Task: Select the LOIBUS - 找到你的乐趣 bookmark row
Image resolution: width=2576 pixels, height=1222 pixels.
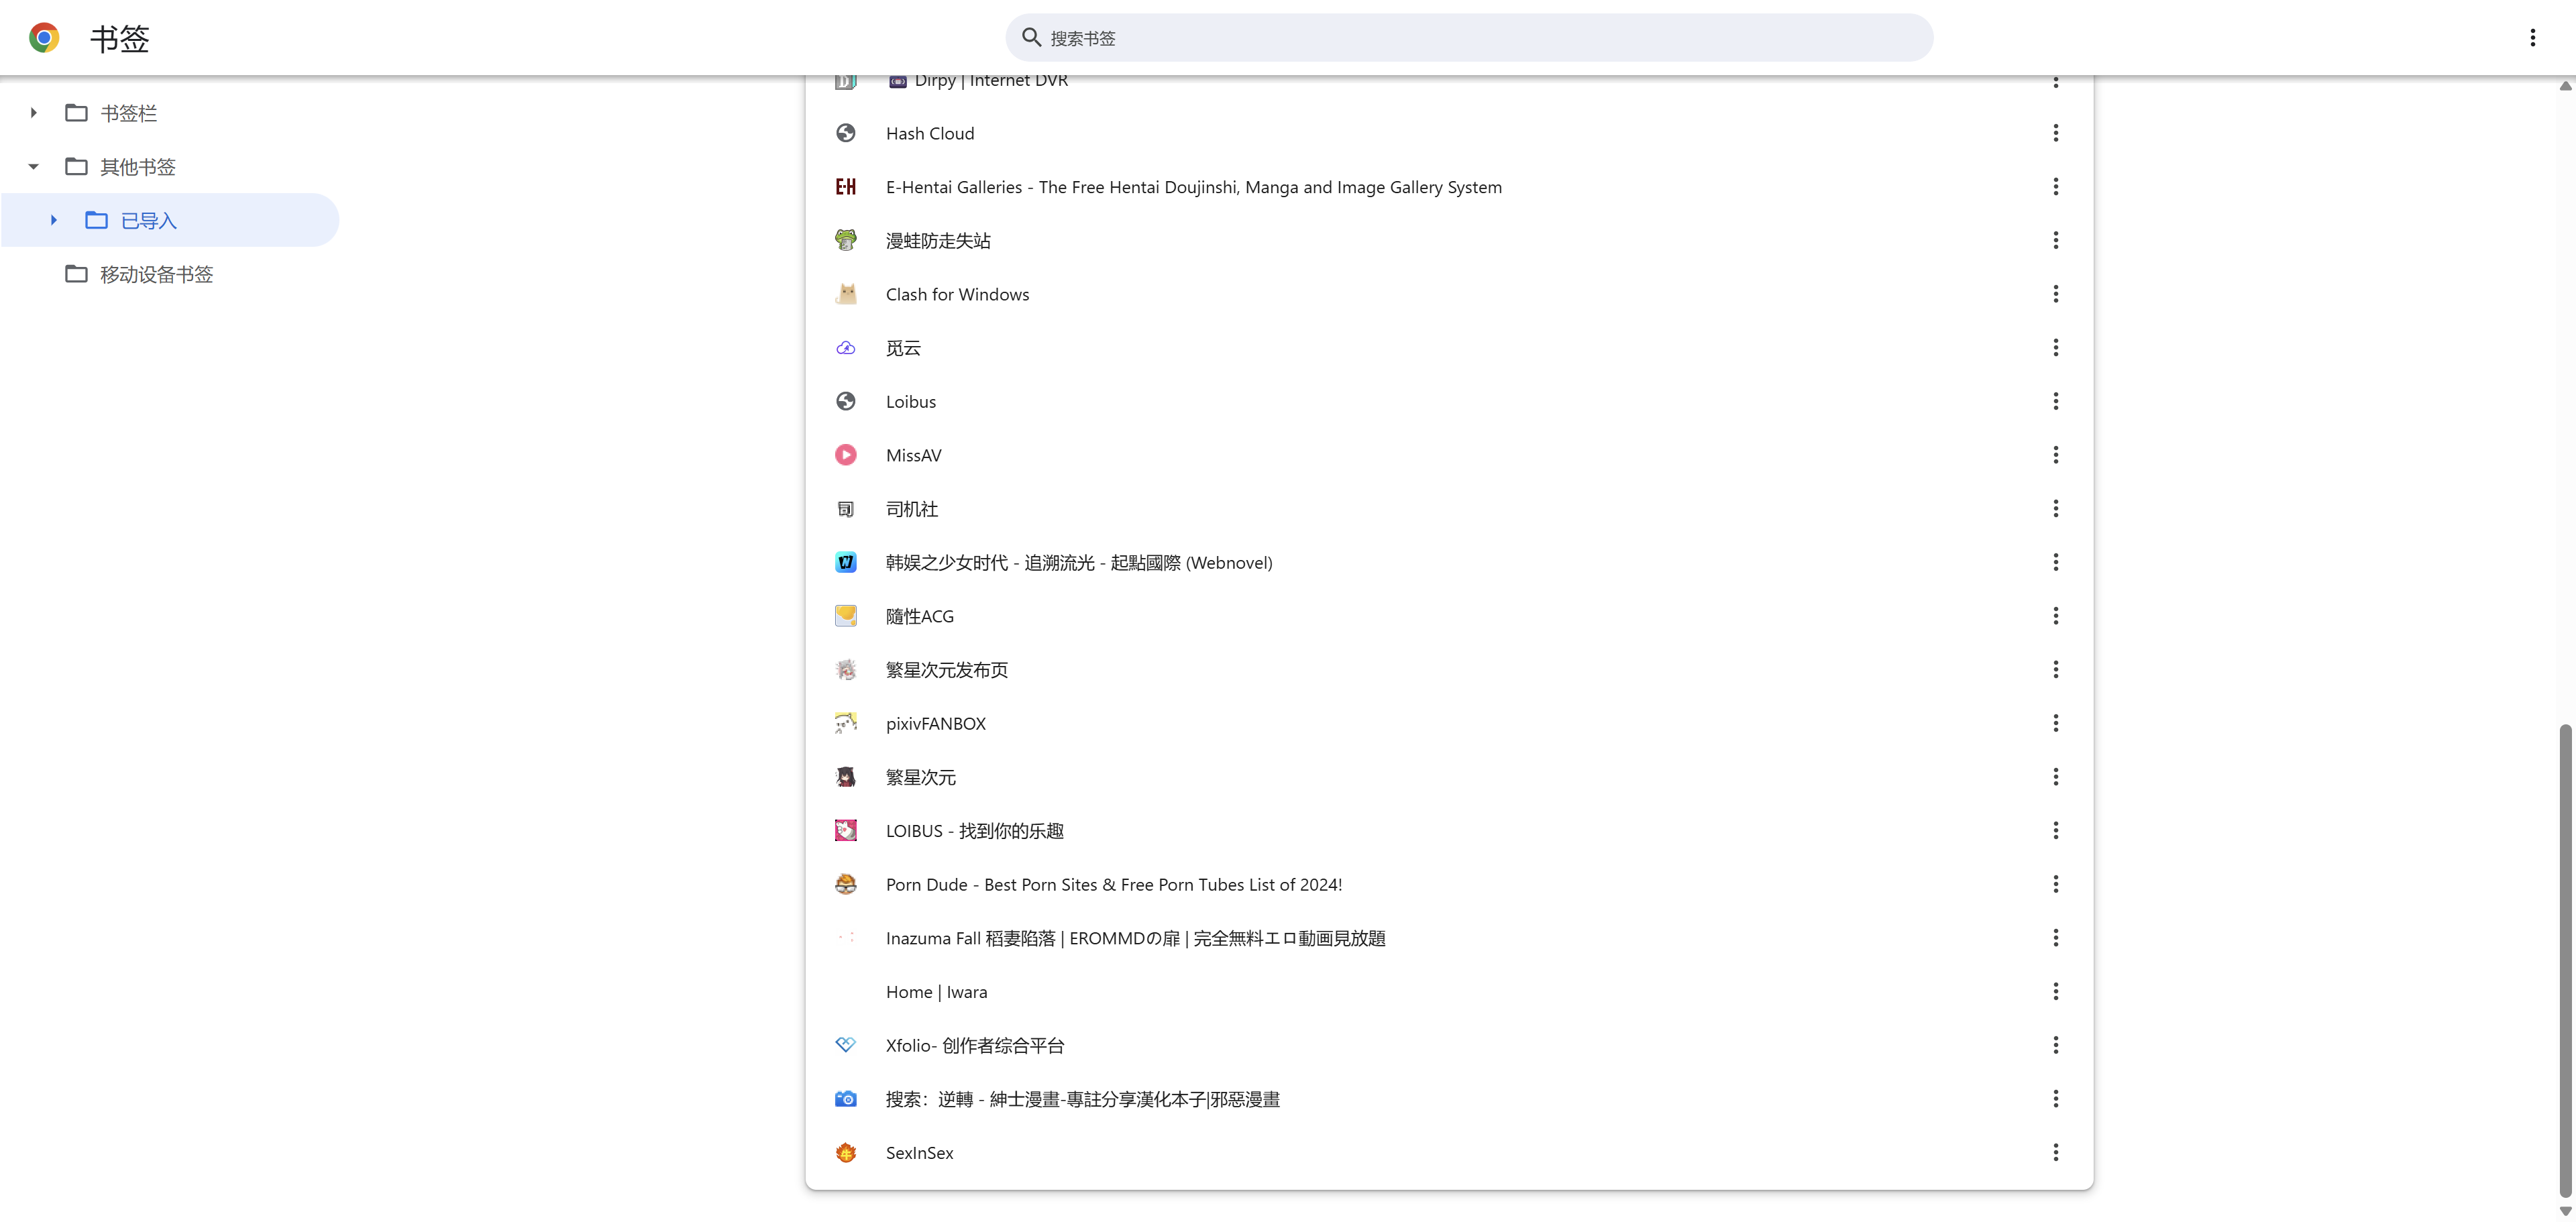Action: coord(1449,831)
